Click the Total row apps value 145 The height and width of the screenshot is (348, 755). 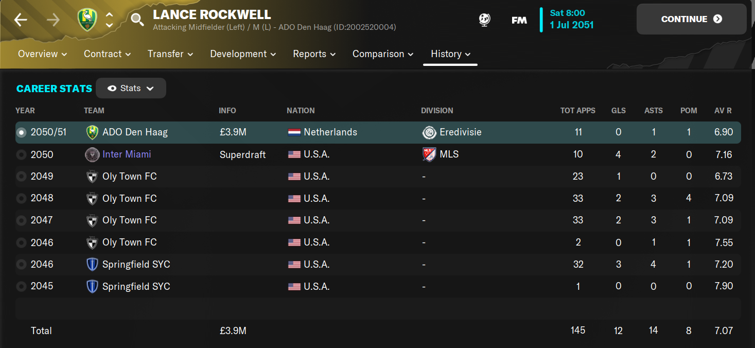tap(578, 330)
